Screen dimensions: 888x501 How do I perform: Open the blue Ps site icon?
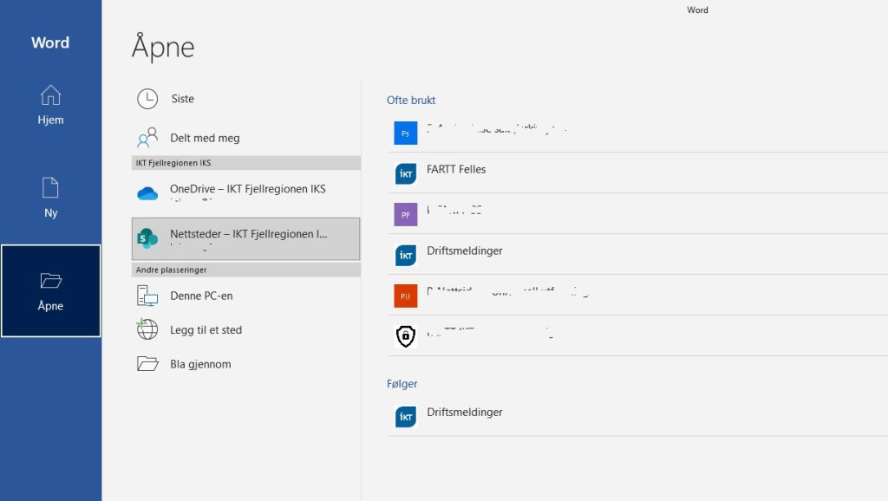coord(406,133)
